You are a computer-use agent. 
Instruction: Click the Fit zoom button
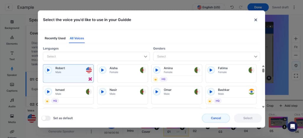point(296,47)
